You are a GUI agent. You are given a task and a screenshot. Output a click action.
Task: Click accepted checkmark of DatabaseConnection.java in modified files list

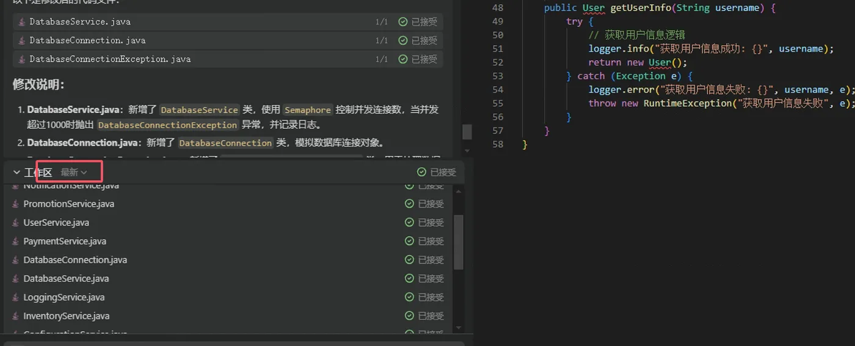click(402, 40)
